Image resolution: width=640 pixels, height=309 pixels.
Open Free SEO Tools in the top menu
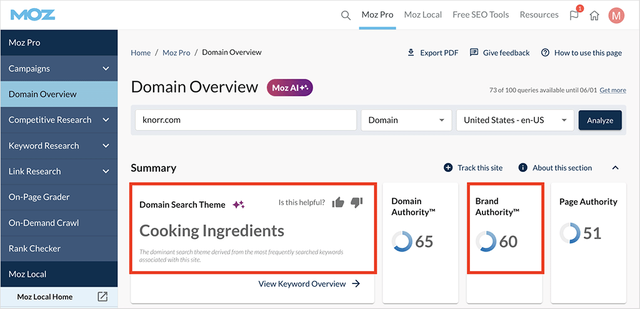coord(481,15)
